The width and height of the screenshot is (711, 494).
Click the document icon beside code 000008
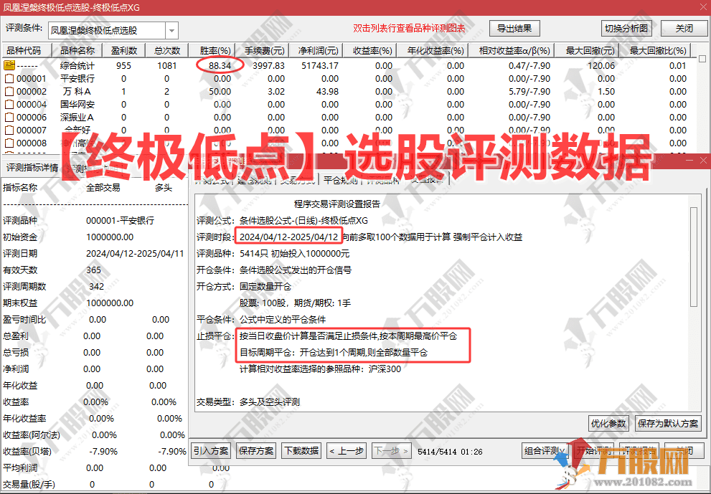(9, 143)
